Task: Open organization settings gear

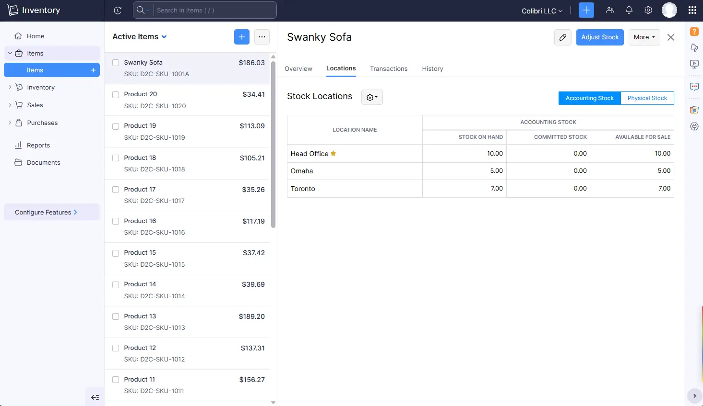Action: [648, 10]
